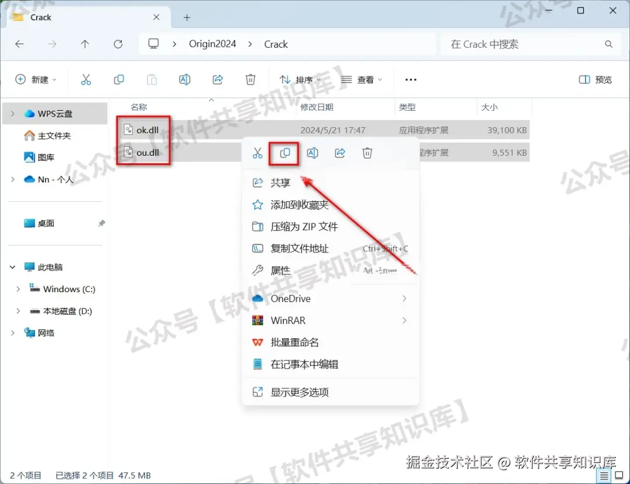Open the Sort (排序) dropdown
This screenshot has width=630, height=484.
point(300,79)
